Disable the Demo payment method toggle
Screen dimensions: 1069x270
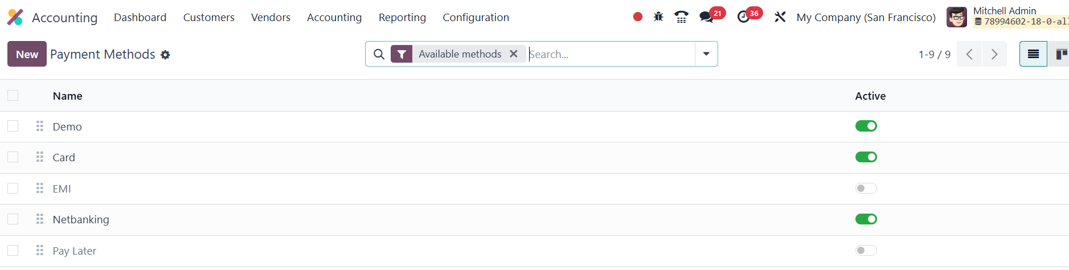tap(866, 126)
